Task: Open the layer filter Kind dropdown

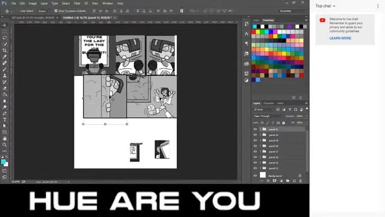Action: 263,110
